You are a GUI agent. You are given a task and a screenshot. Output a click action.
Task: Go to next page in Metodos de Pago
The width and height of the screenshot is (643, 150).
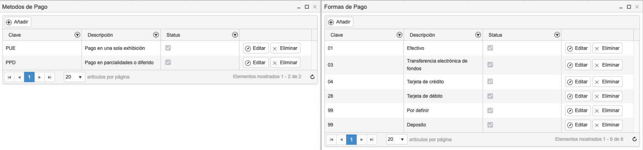coord(39,77)
